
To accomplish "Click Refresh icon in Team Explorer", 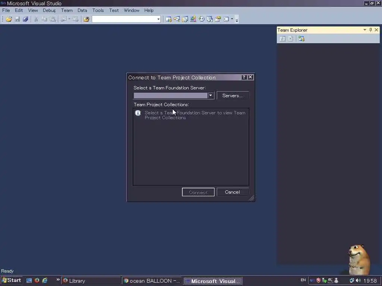I will click(282, 39).
